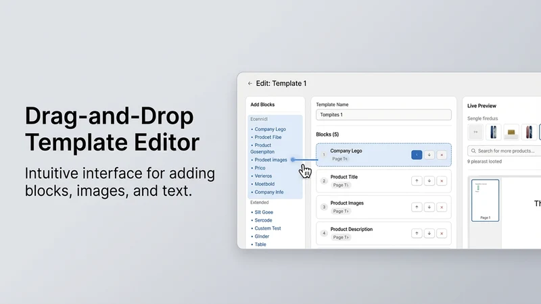Viewport: 541px width, 304px height.
Task: Add the Table extended block
Action: (260, 245)
